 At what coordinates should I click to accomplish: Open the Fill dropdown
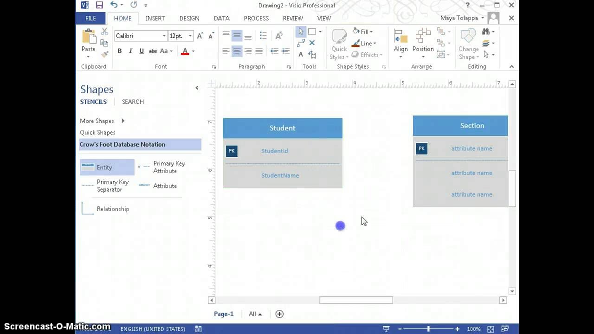coord(362,32)
